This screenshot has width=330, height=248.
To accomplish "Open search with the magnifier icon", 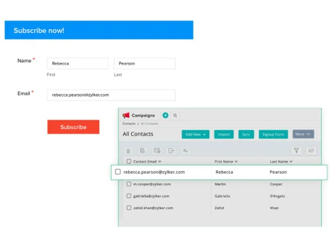I will (x=175, y=116).
